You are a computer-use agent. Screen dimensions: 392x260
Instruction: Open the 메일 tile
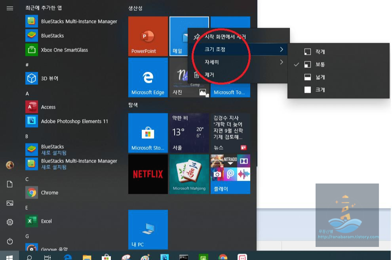(x=179, y=36)
